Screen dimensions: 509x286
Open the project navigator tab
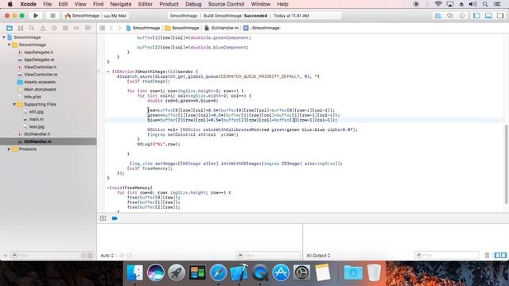pos(10,29)
